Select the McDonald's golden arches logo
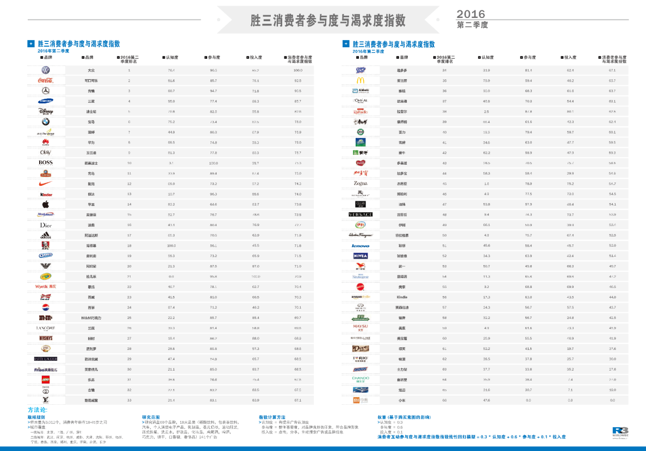 [x=361, y=80]
